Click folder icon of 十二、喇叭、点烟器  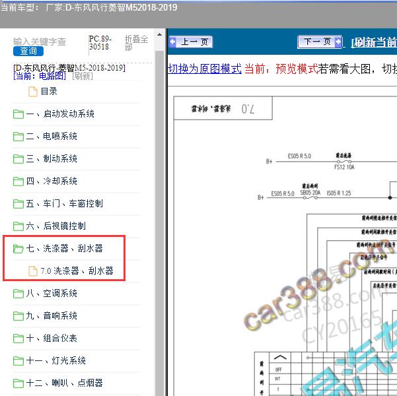pyautogui.click(x=18, y=383)
